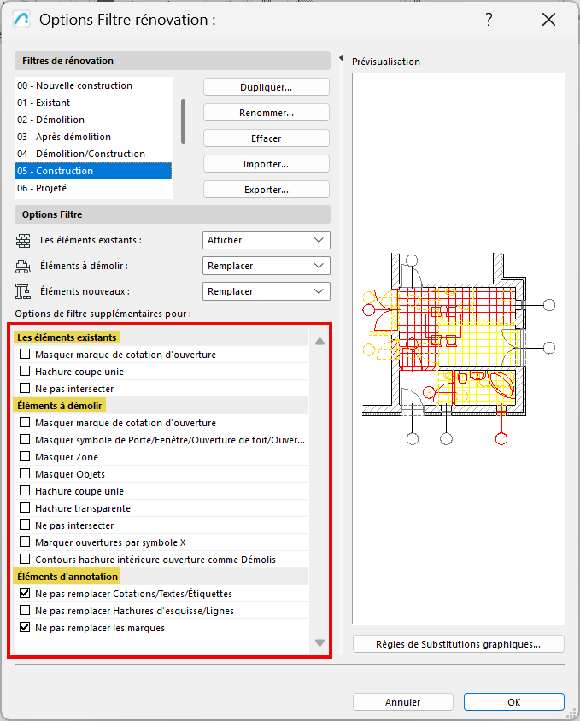Check demolish elements Ne pas intersecter
The height and width of the screenshot is (721, 580).
pyautogui.click(x=25, y=525)
